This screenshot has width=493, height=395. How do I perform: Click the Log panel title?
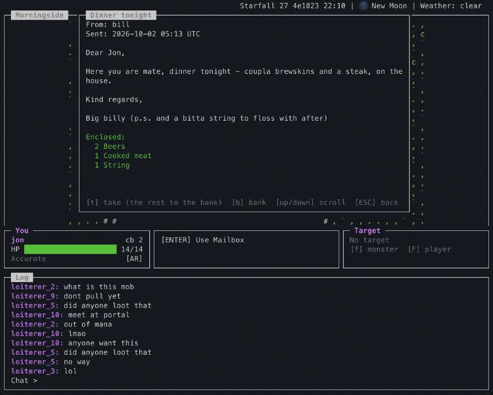22,278
